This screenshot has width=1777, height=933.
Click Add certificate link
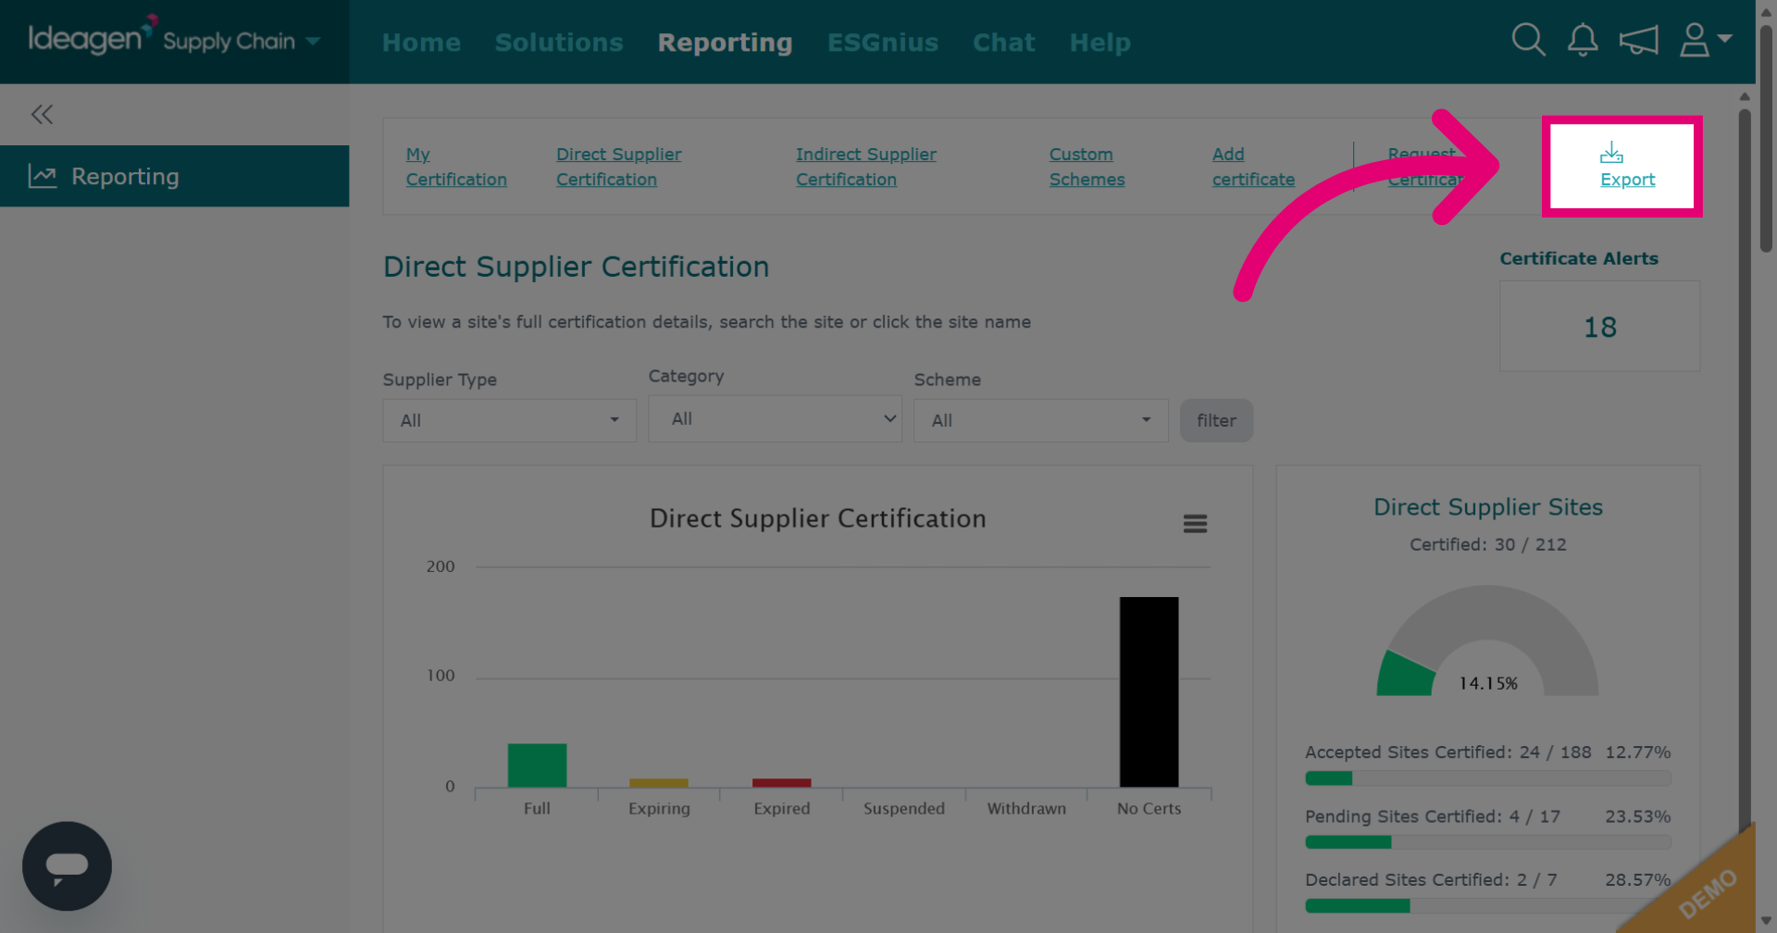[1253, 167]
